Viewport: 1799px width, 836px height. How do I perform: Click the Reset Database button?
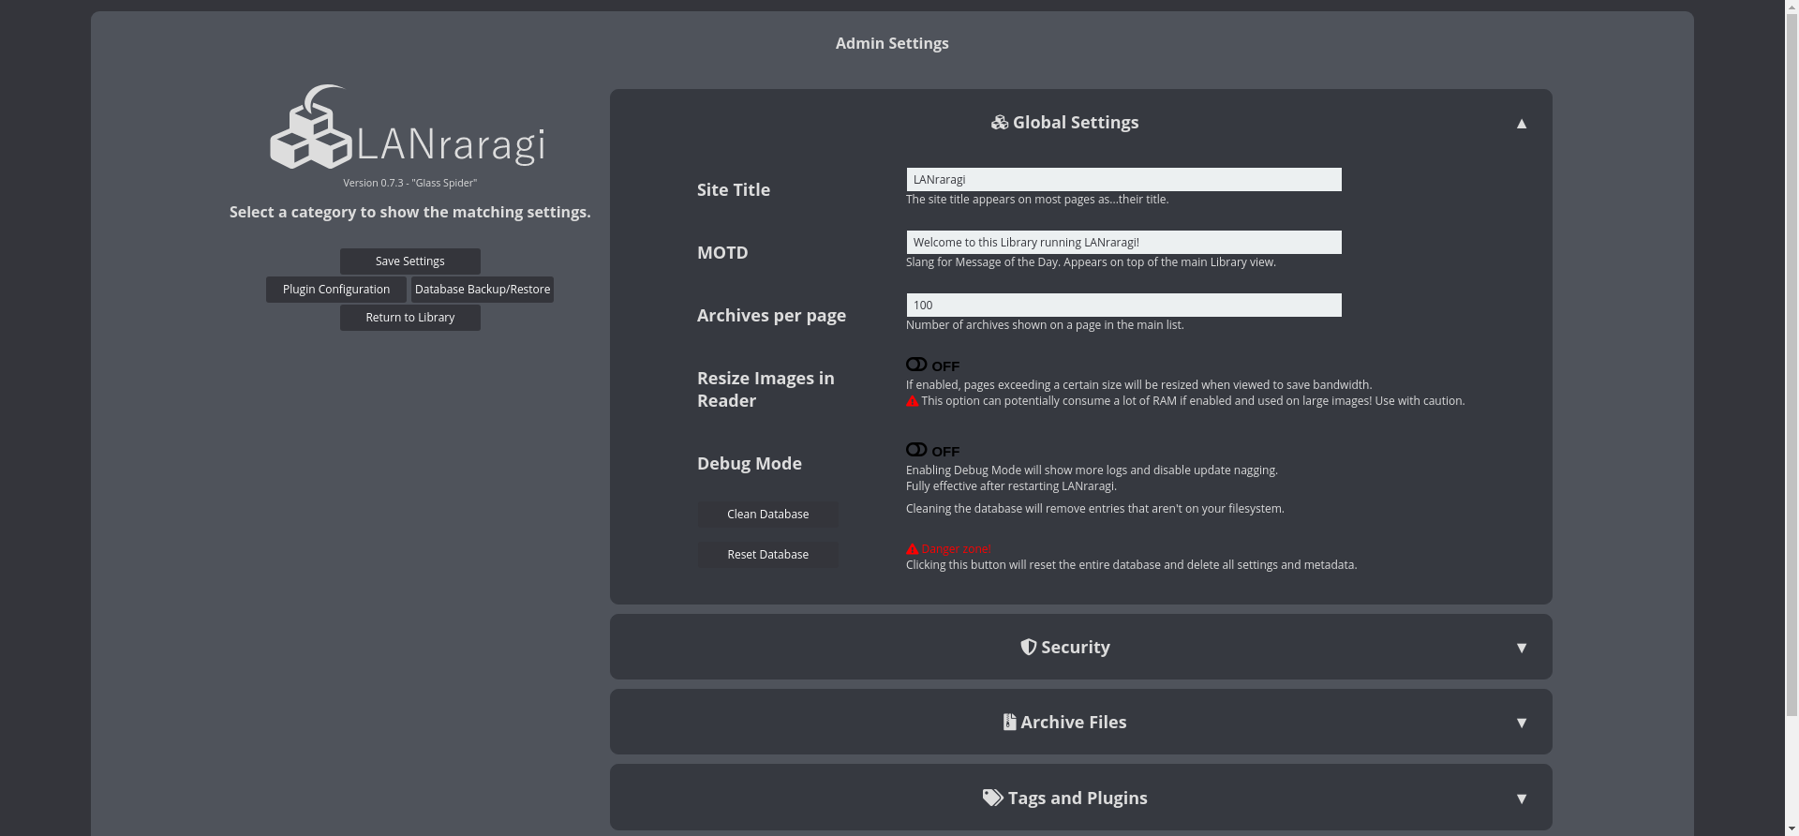pos(768,555)
